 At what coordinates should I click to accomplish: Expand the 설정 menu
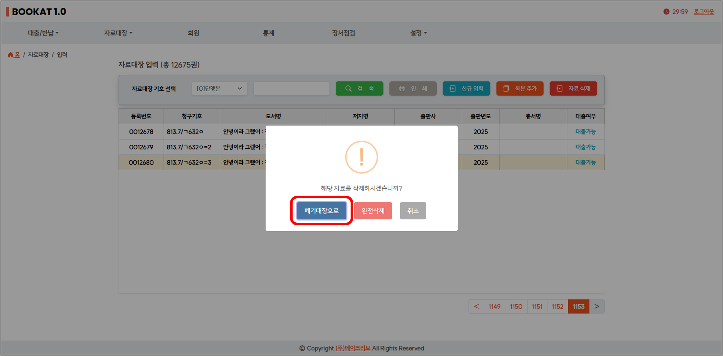(418, 33)
